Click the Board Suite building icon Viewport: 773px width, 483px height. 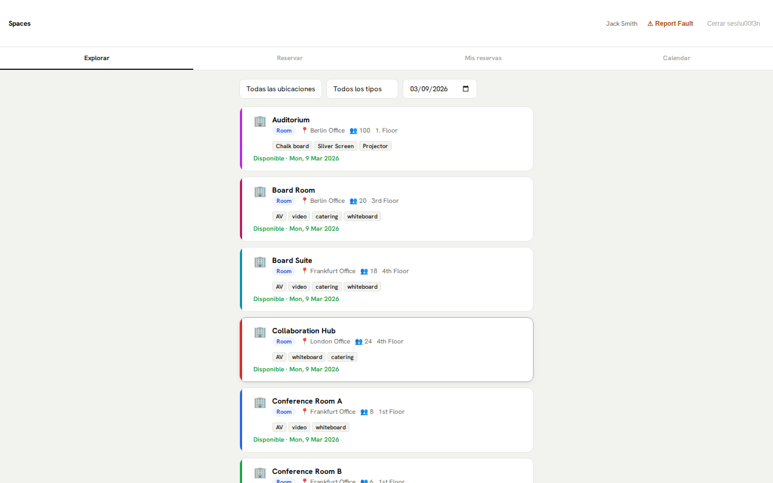click(260, 262)
